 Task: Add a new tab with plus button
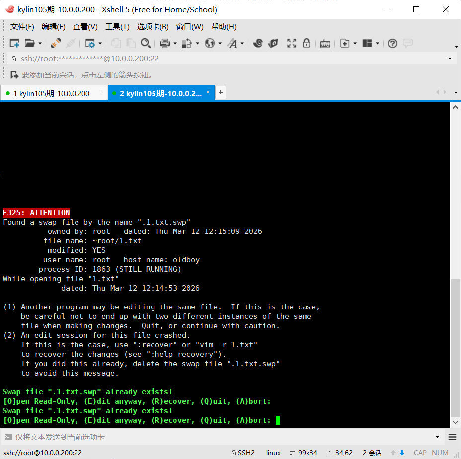[221, 93]
